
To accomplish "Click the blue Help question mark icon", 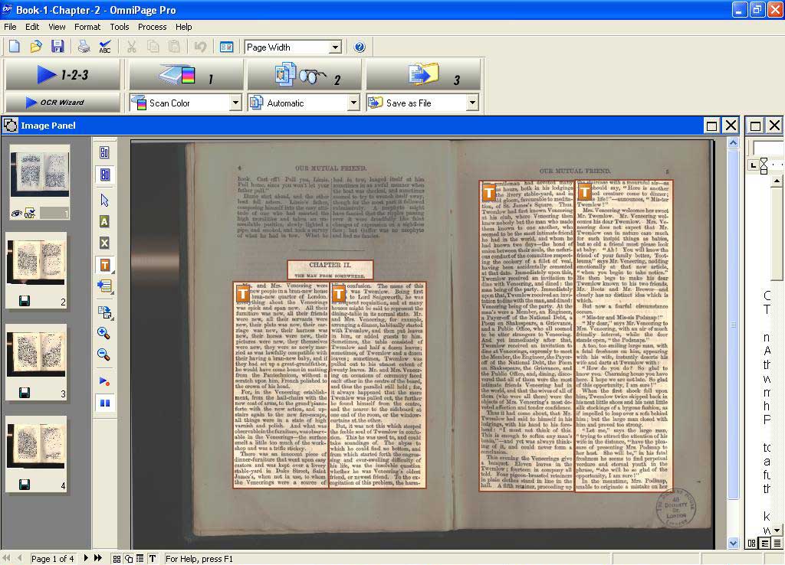I will (360, 47).
